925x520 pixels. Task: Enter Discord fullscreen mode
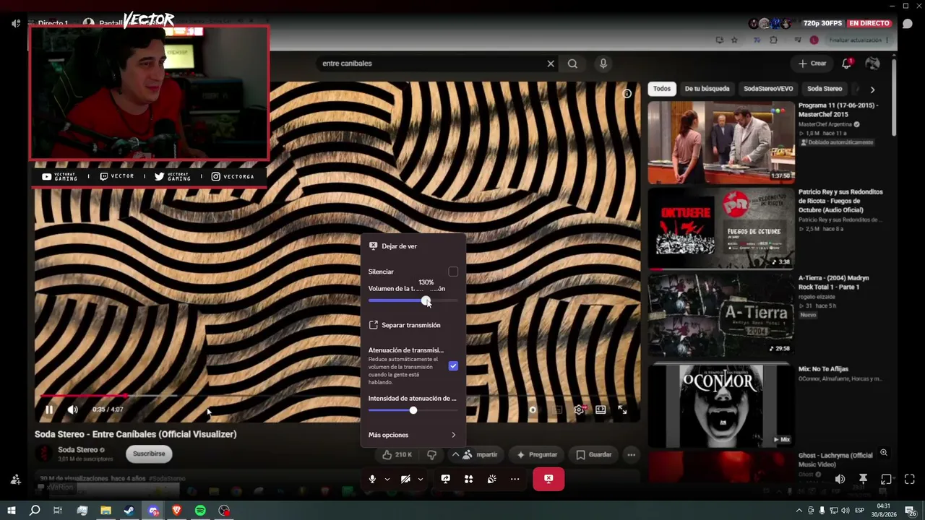(909, 479)
